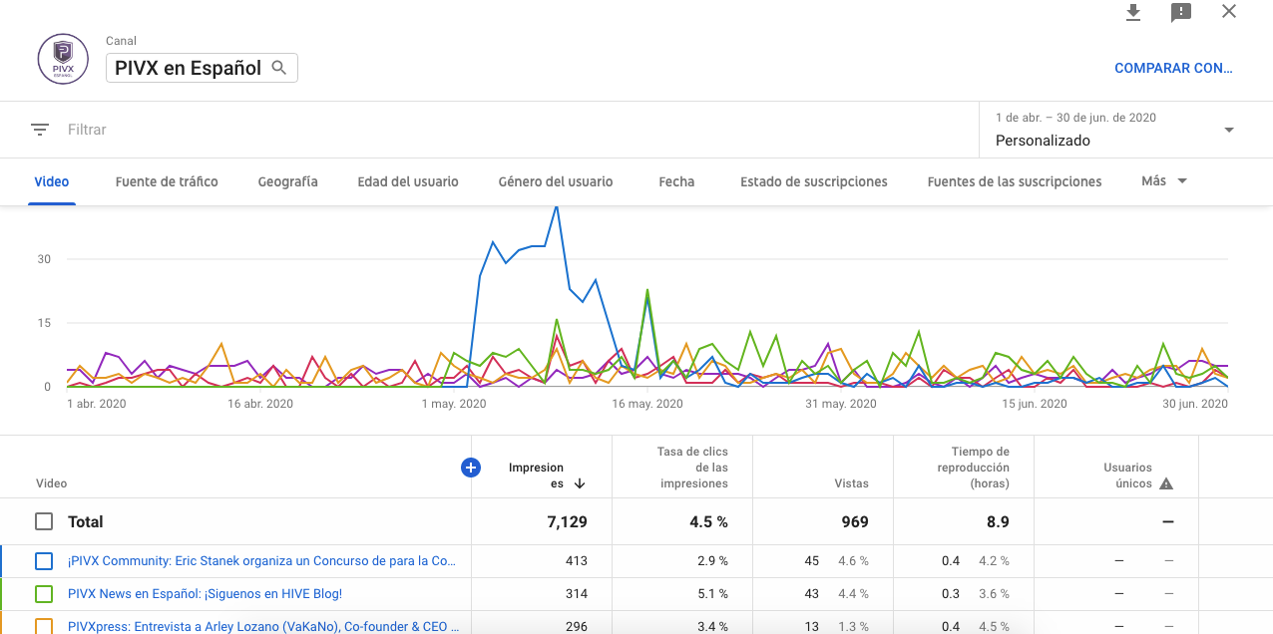Open the Personalizado date range dropdown
Screen dimensions: 1273x634
1115,130
